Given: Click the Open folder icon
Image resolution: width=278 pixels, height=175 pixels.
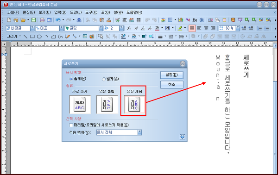Looking at the screenshot, I should [23, 20].
